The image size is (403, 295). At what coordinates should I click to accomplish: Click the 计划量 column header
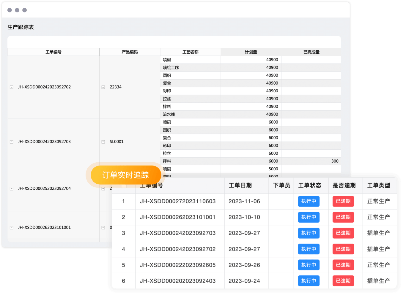(251, 52)
